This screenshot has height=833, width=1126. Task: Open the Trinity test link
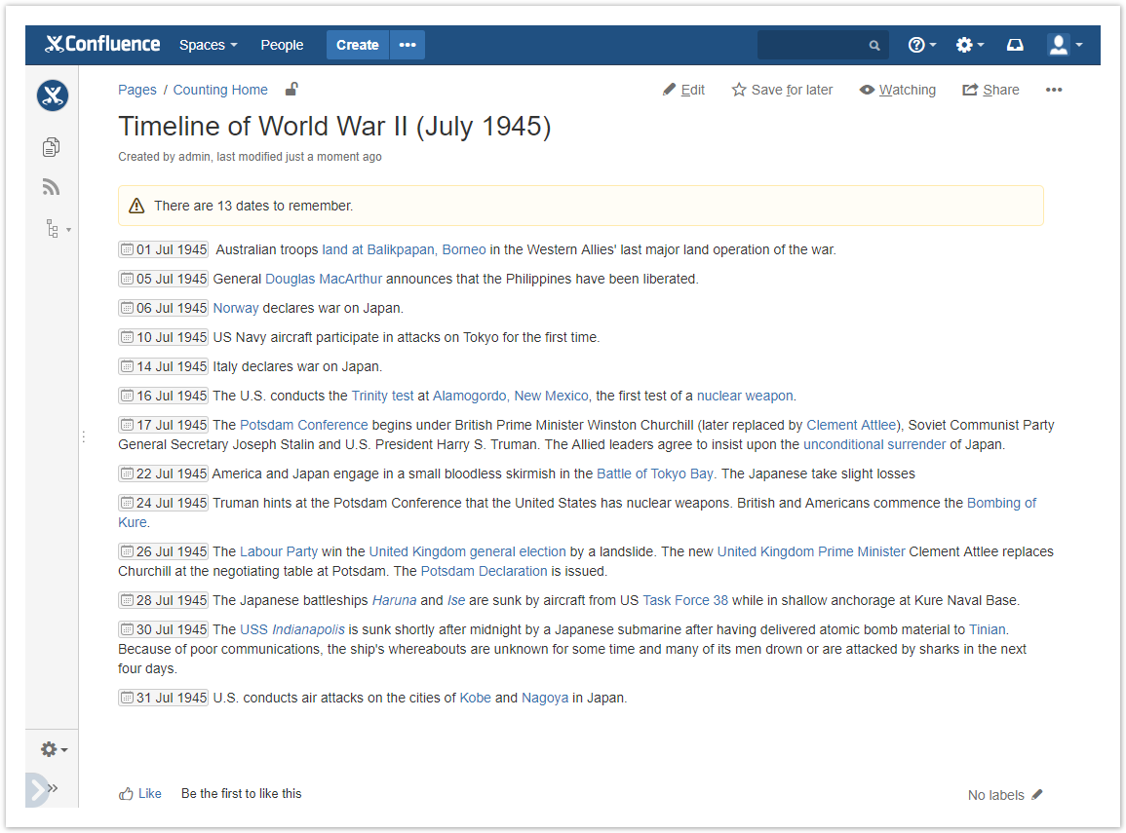coord(382,397)
